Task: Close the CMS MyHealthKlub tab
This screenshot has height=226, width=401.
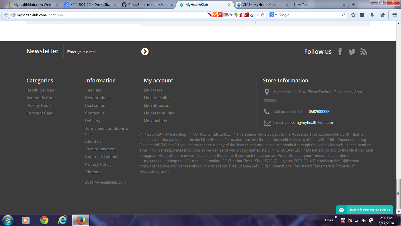Action: click(x=287, y=5)
